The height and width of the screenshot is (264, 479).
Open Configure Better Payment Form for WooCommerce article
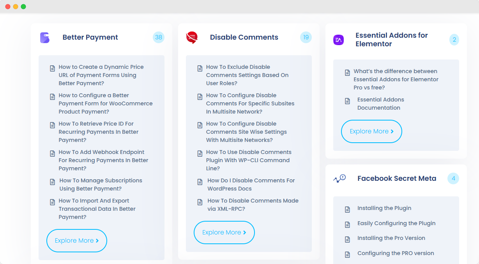106,103
